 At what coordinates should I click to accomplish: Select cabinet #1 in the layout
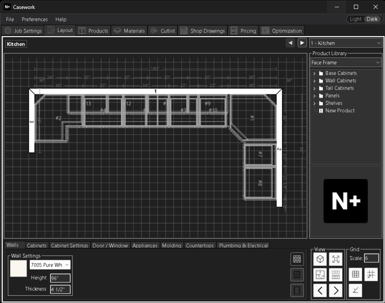coord(252,118)
